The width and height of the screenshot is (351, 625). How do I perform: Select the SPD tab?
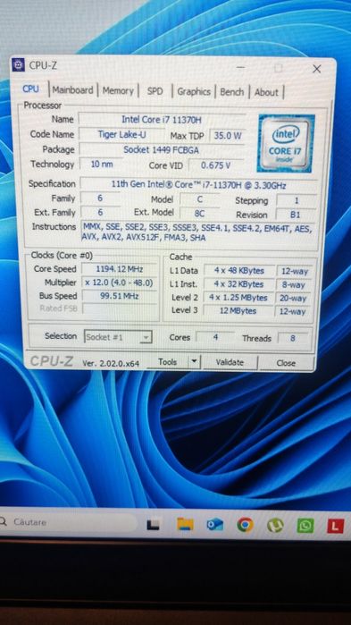(x=155, y=91)
